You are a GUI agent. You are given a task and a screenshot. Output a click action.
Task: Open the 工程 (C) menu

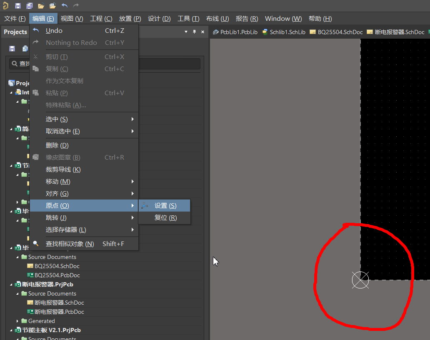pyautogui.click(x=101, y=19)
